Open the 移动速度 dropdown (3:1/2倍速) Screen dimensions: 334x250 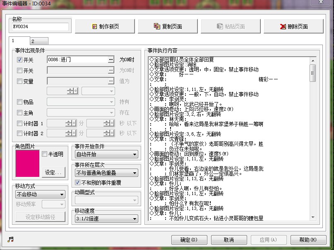click(x=106, y=219)
